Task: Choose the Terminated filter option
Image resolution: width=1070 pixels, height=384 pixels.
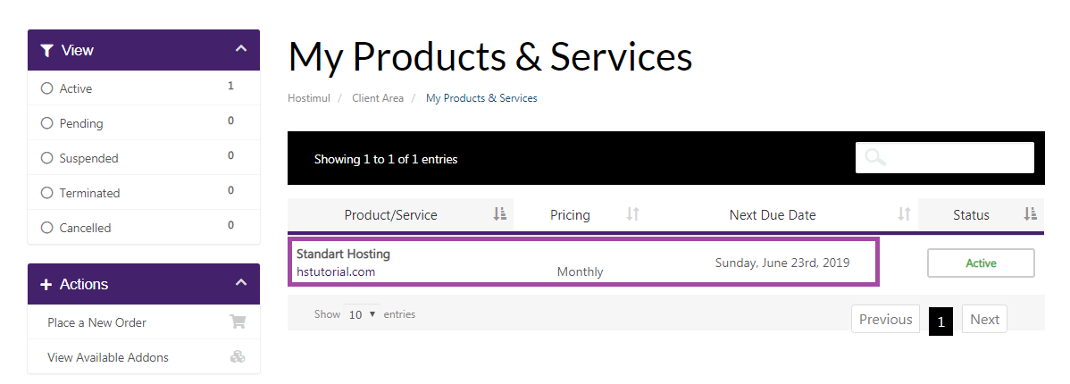Action: point(47,193)
